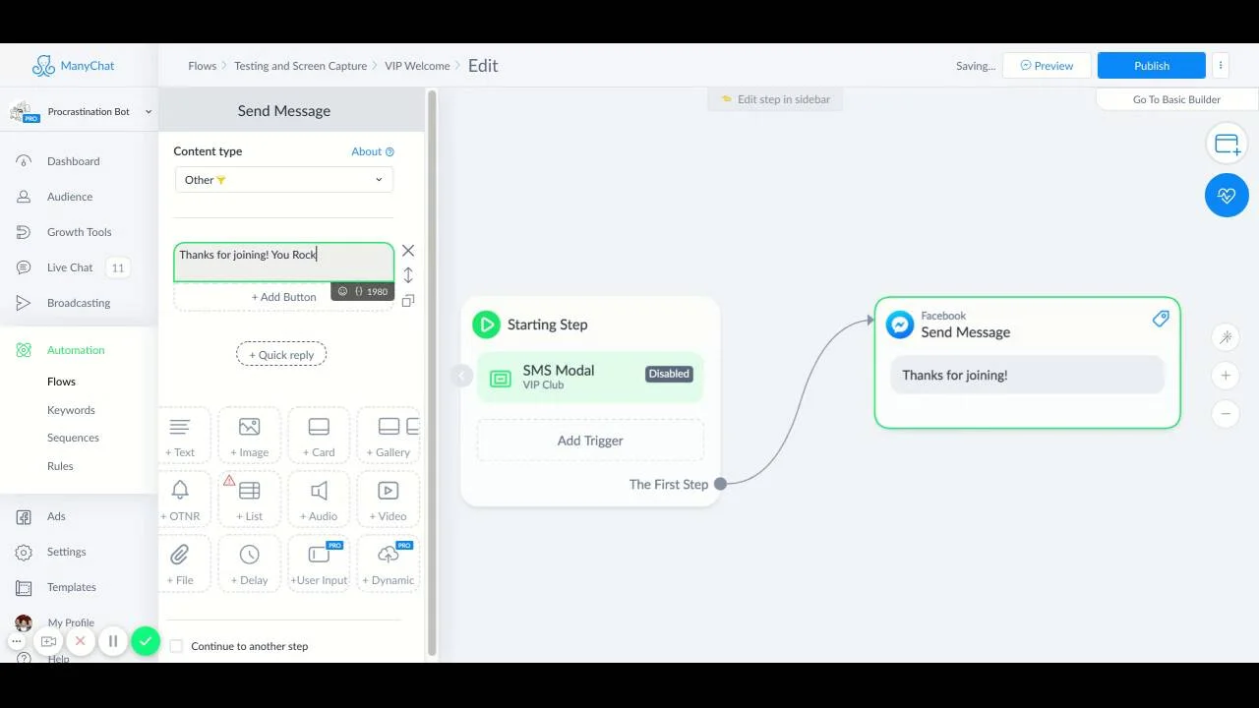
Task: Click The First Step connector dot
Action: pos(720,484)
